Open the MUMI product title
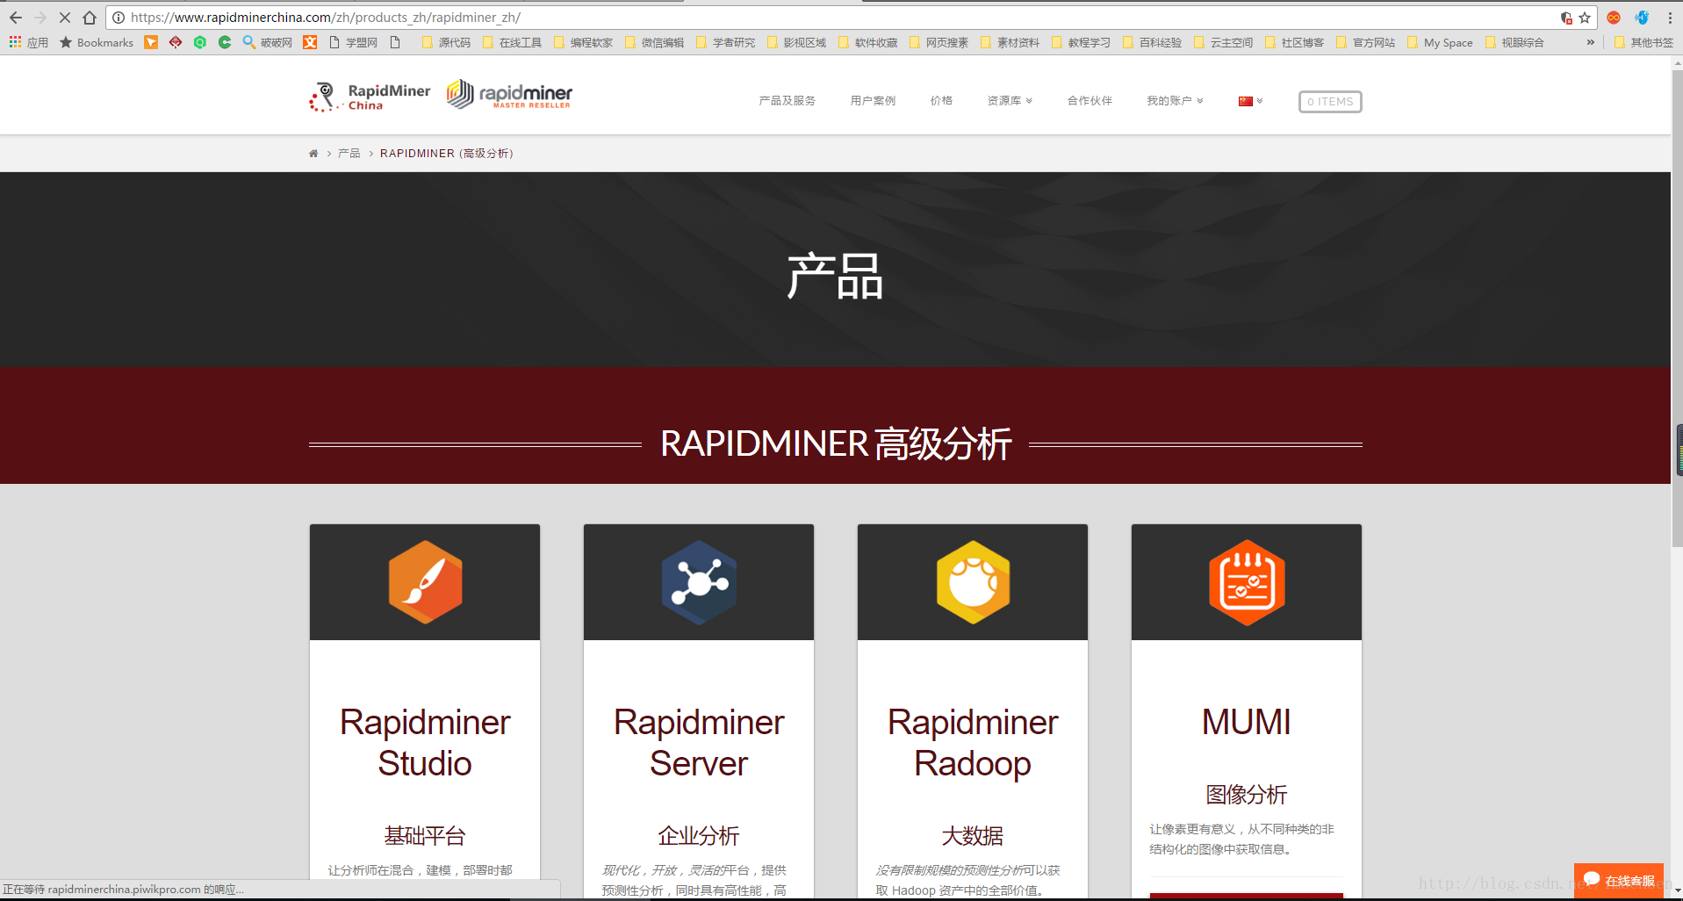The height and width of the screenshot is (901, 1683). [1247, 723]
